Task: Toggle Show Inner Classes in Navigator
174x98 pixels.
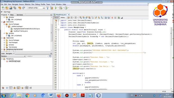Action: (x=18, y=88)
